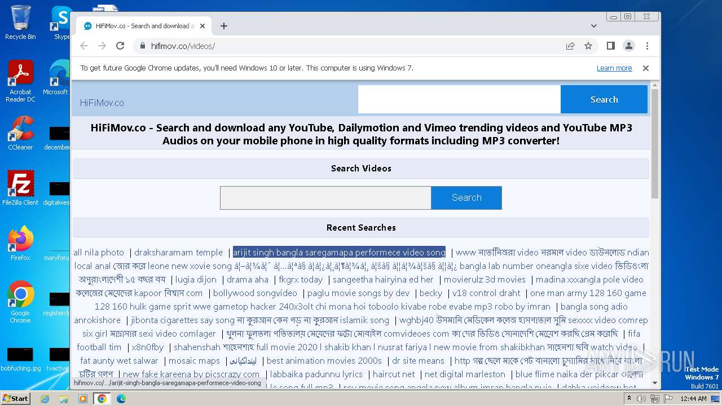Click the HiFiMov.co site logo link
The image size is (722, 406).
coord(102,103)
